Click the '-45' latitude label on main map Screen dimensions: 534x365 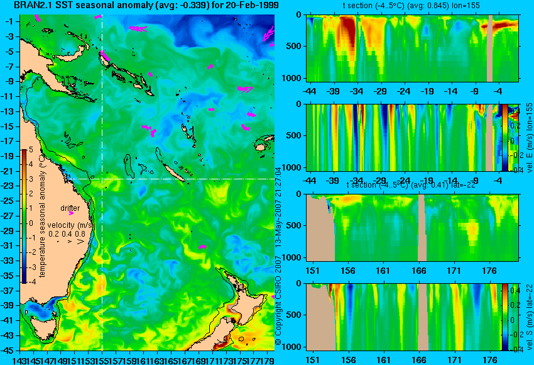(8, 350)
